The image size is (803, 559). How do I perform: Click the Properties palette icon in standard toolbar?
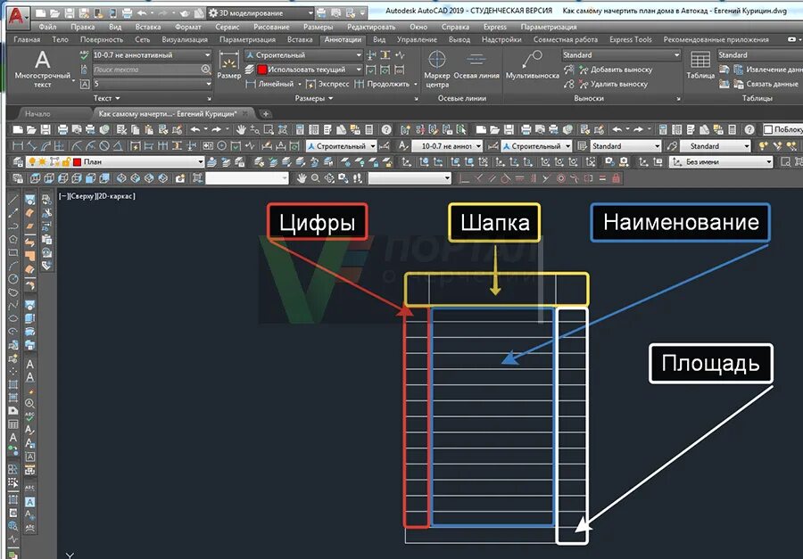(x=300, y=130)
